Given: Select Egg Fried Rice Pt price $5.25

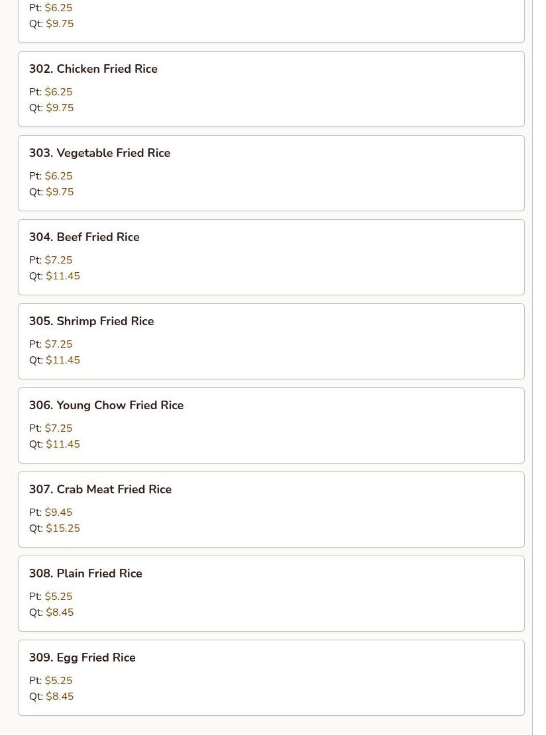Looking at the screenshot, I should click(58, 681).
